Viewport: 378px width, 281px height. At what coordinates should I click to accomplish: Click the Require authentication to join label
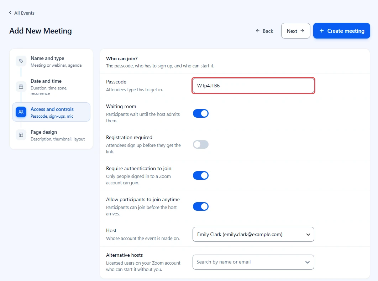tap(138, 168)
